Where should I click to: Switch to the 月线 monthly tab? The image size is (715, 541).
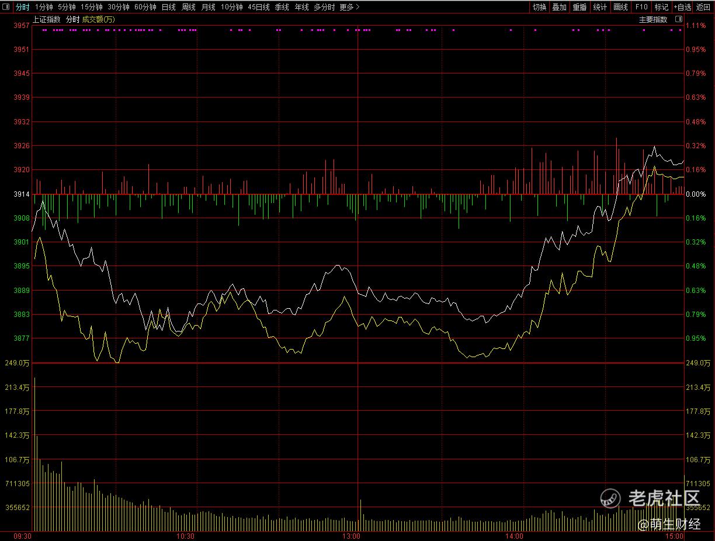(208, 7)
